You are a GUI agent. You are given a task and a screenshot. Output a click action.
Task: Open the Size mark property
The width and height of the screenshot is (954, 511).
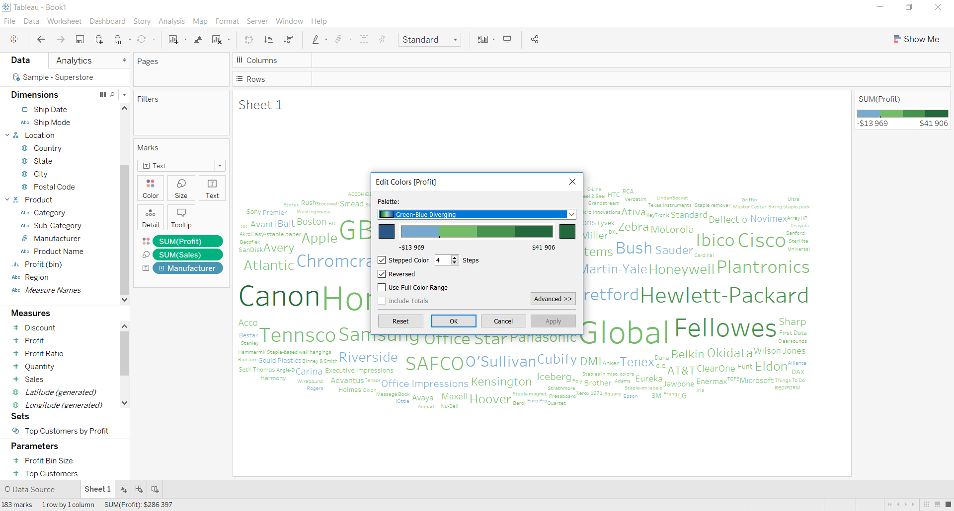[x=181, y=189]
